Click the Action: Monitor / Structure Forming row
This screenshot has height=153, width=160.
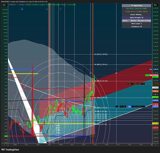136,21
